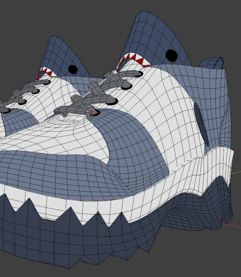Select the dark oval vent on shoe side
Viewport: 241px width, 277px height.
201,124
